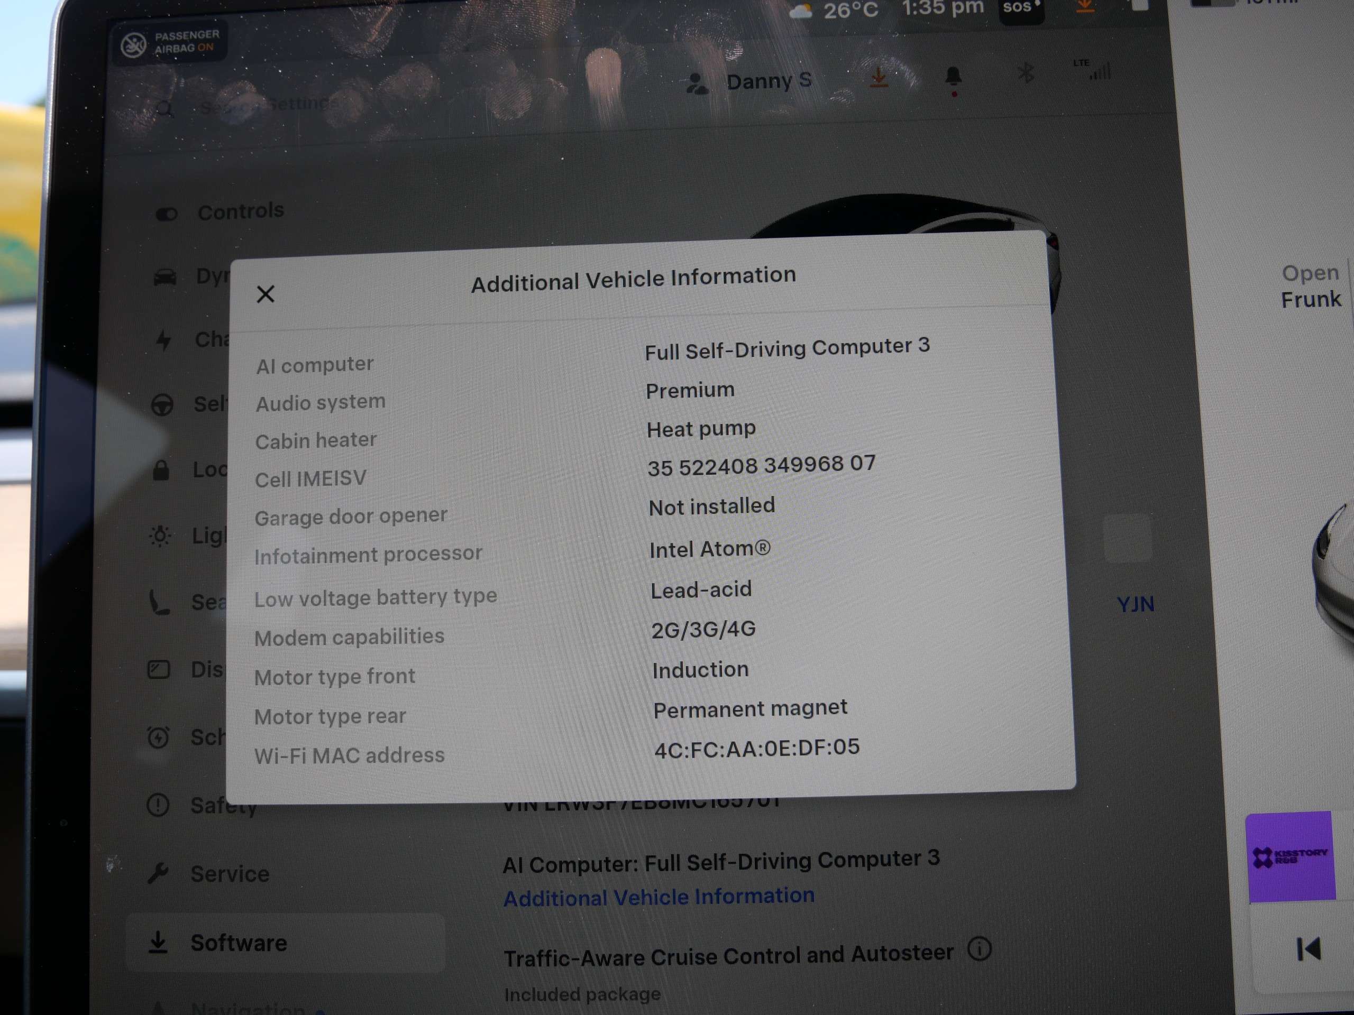The image size is (1354, 1015).
Task: Click the 'Lead-acid' value
Action: [x=701, y=590]
